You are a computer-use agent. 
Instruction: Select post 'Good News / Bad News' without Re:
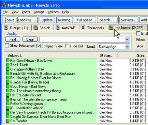[x=28, y=87]
